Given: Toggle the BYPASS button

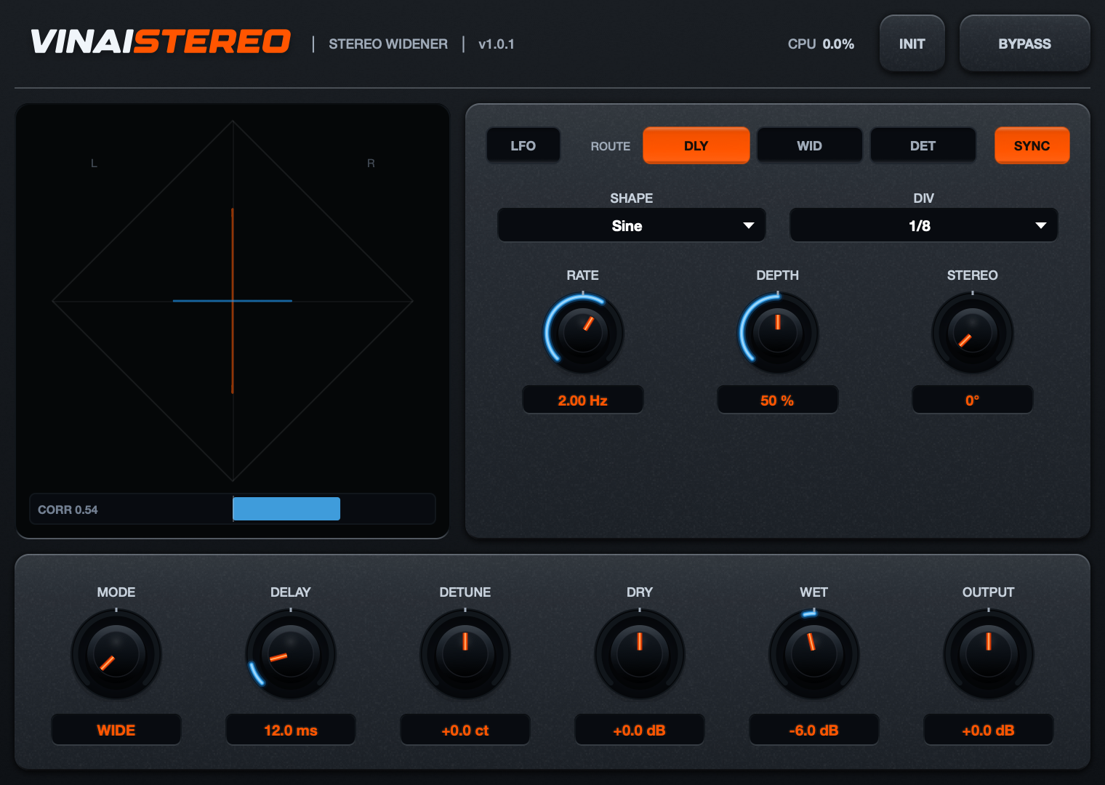Looking at the screenshot, I should pyautogui.click(x=1024, y=44).
